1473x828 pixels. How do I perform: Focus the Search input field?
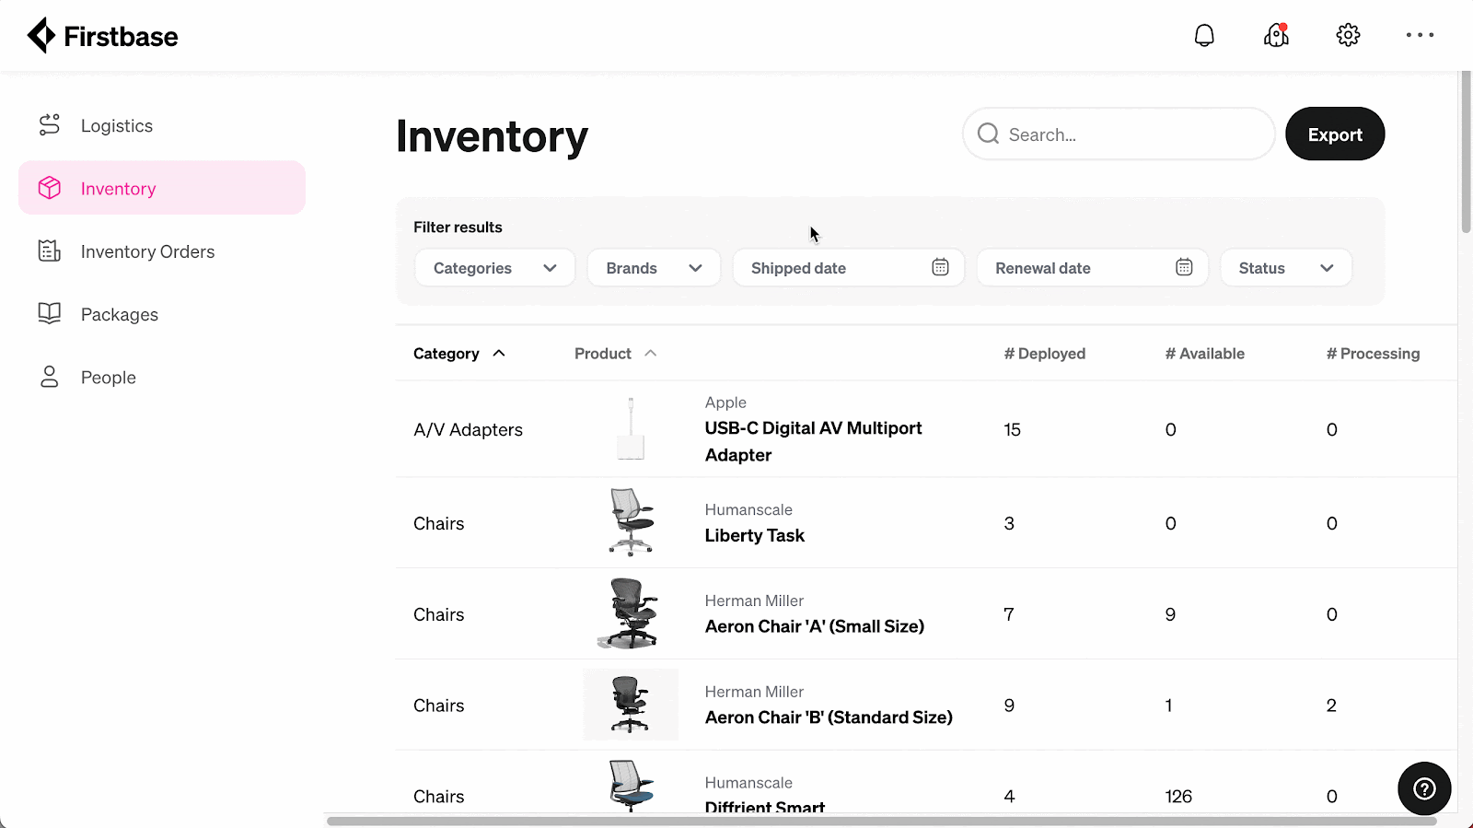point(1119,134)
